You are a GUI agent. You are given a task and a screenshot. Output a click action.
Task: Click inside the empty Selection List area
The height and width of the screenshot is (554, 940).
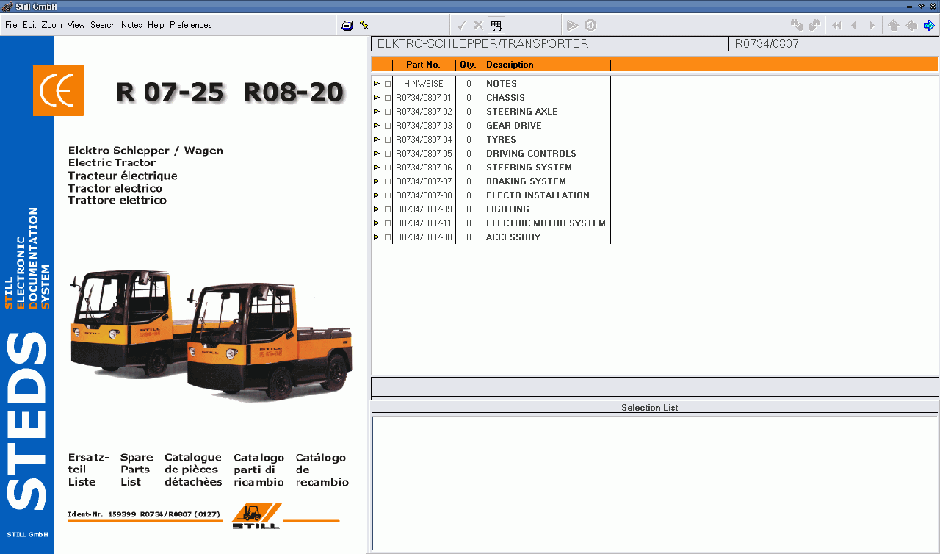pyautogui.click(x=655, y=483)
